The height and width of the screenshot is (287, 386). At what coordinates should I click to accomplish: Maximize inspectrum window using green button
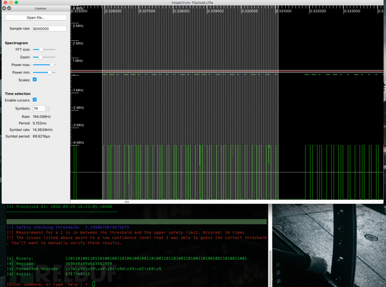[16, 2]
